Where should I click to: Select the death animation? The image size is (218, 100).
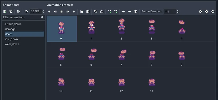pyautogui.click(x=24, y=34)
